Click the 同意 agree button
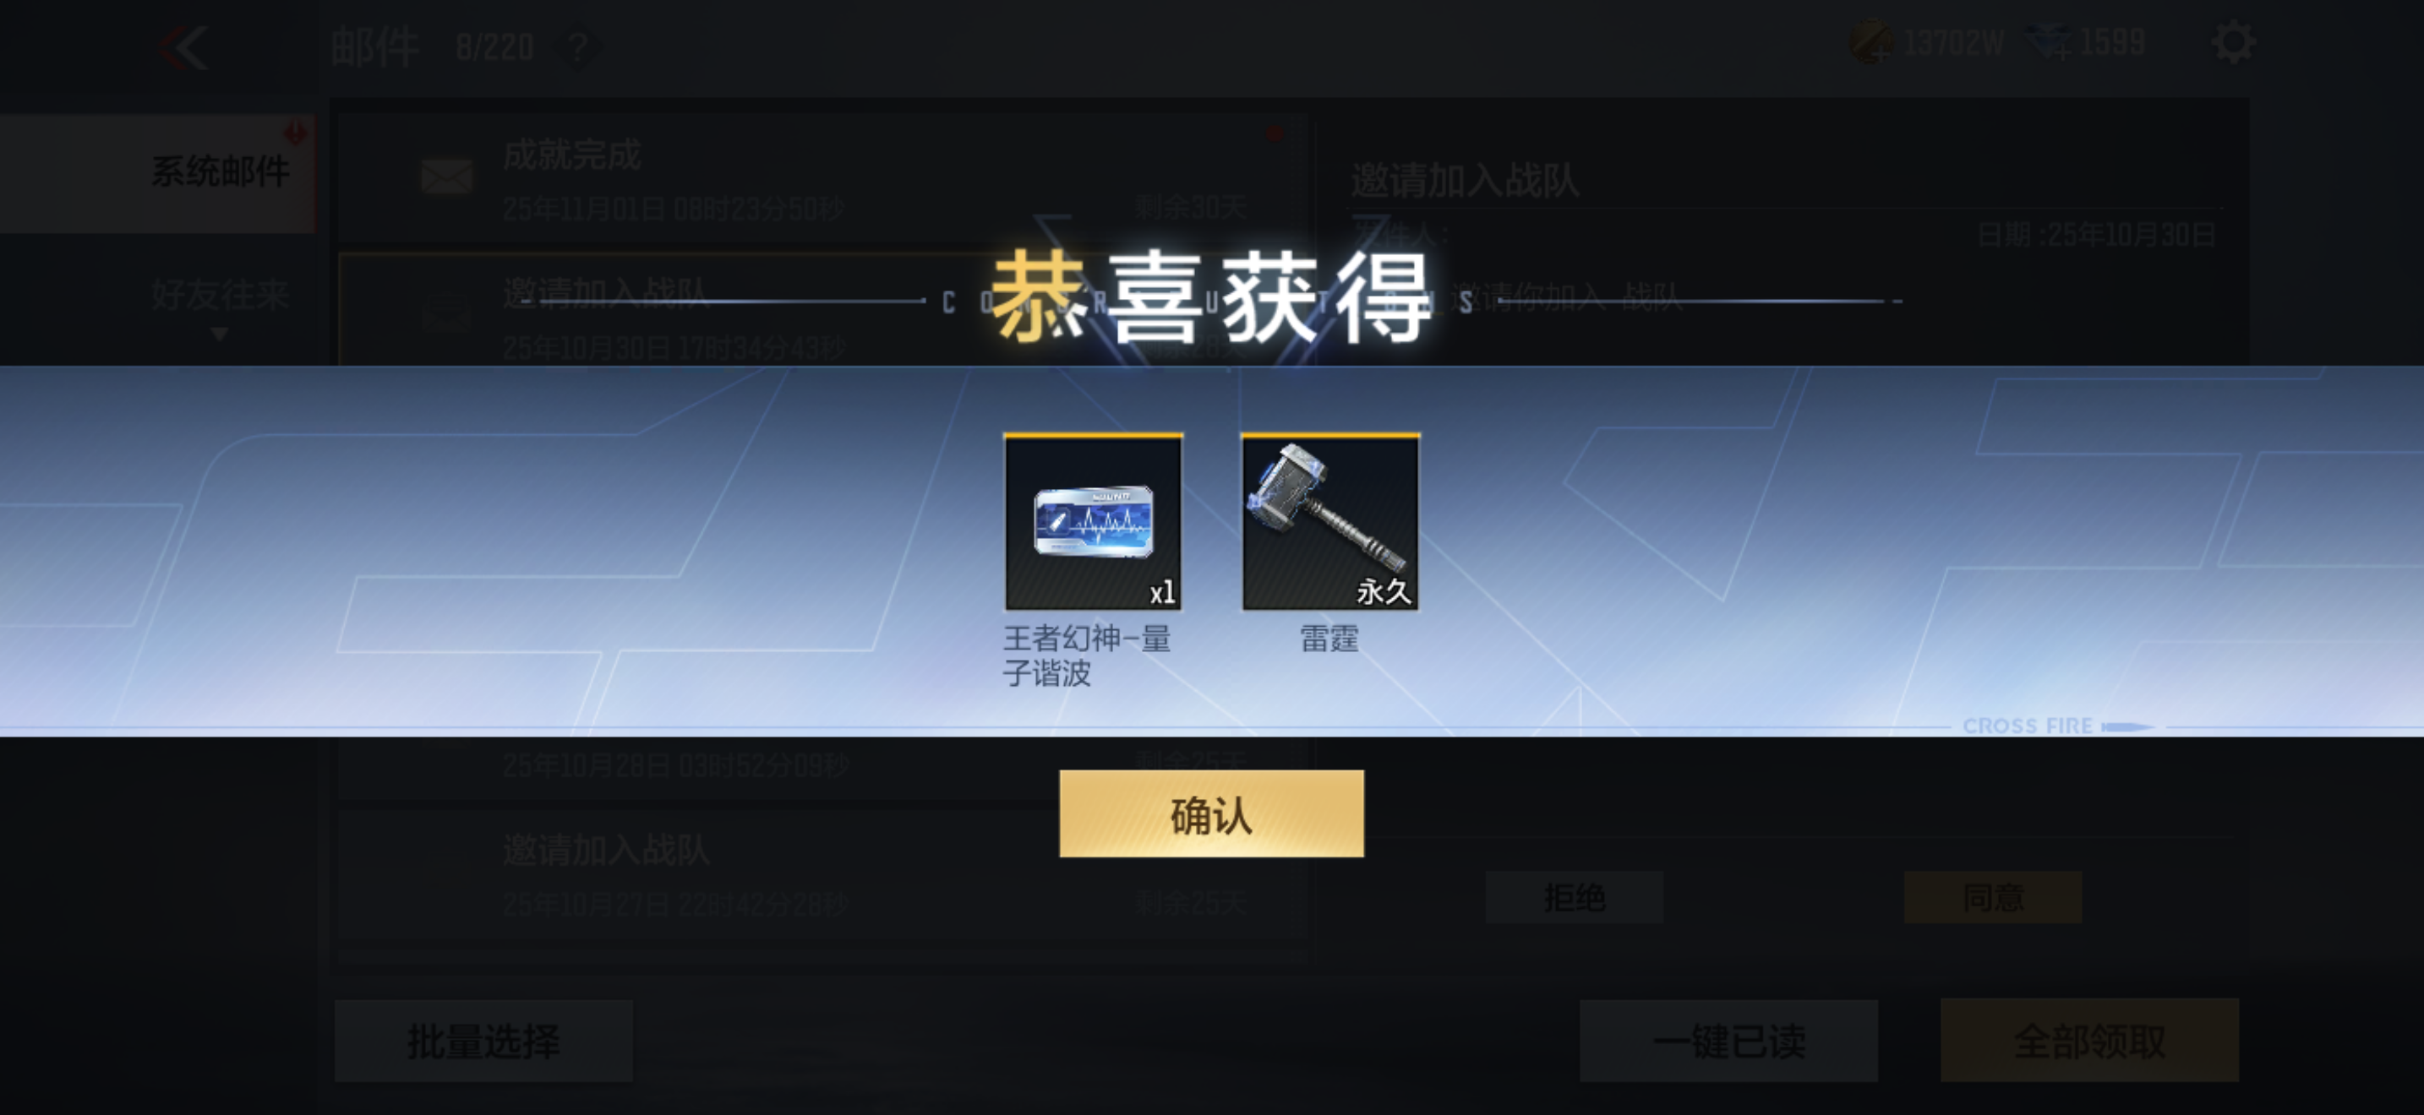 point(1992,898)
